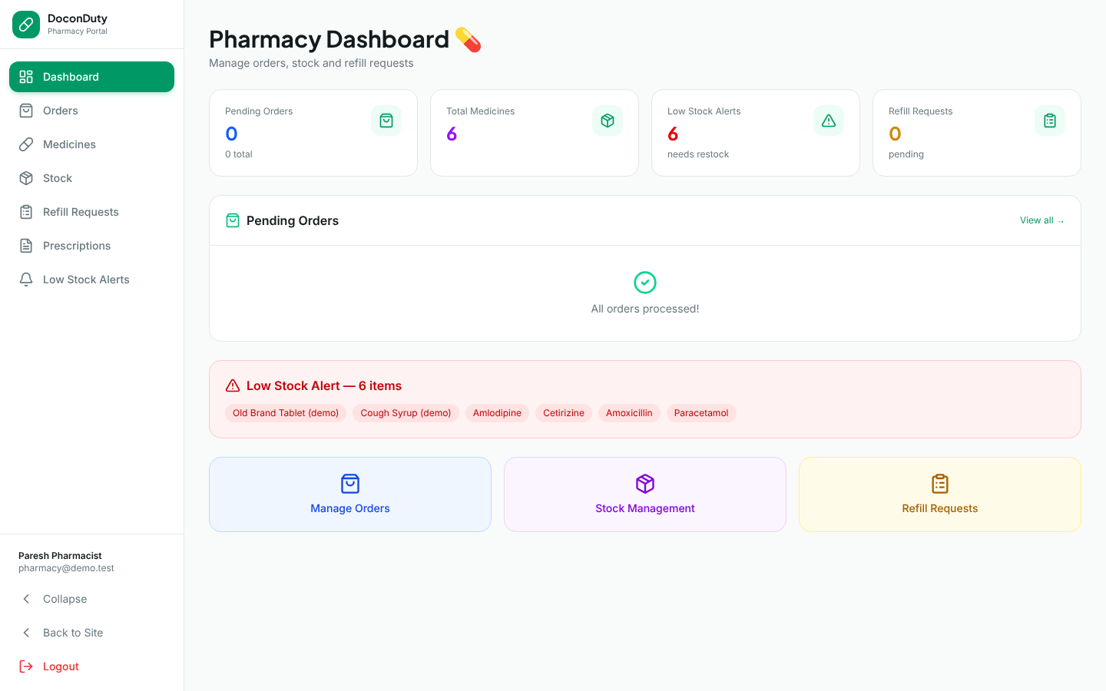
Task: Click the clipboard icon in Refill Requests stat card
Action: coord(1050,121)
